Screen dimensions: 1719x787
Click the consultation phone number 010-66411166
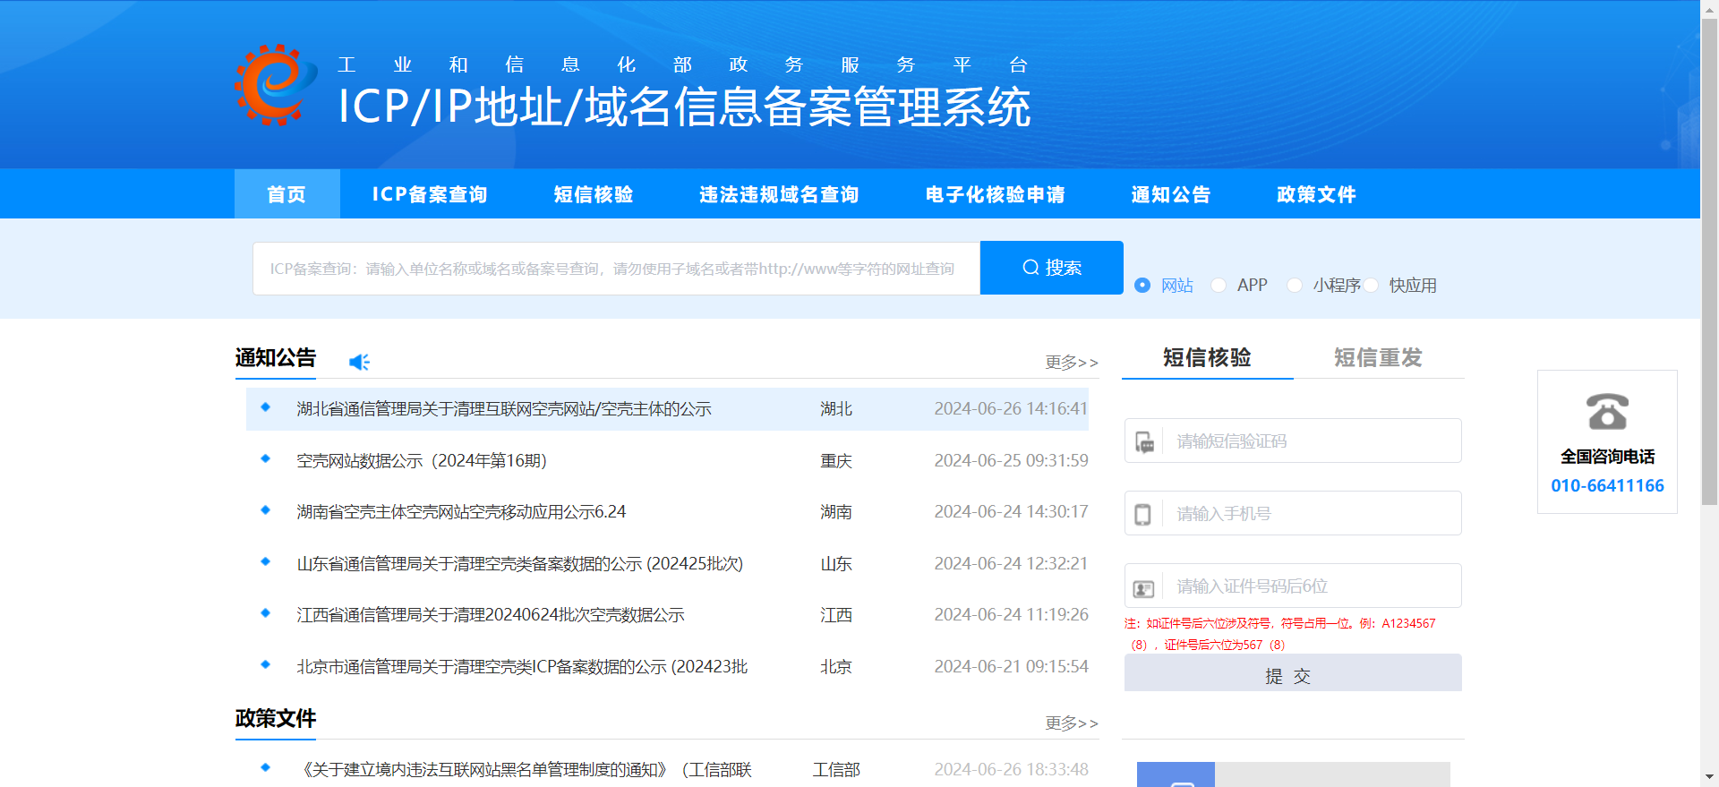point(1607,485)
